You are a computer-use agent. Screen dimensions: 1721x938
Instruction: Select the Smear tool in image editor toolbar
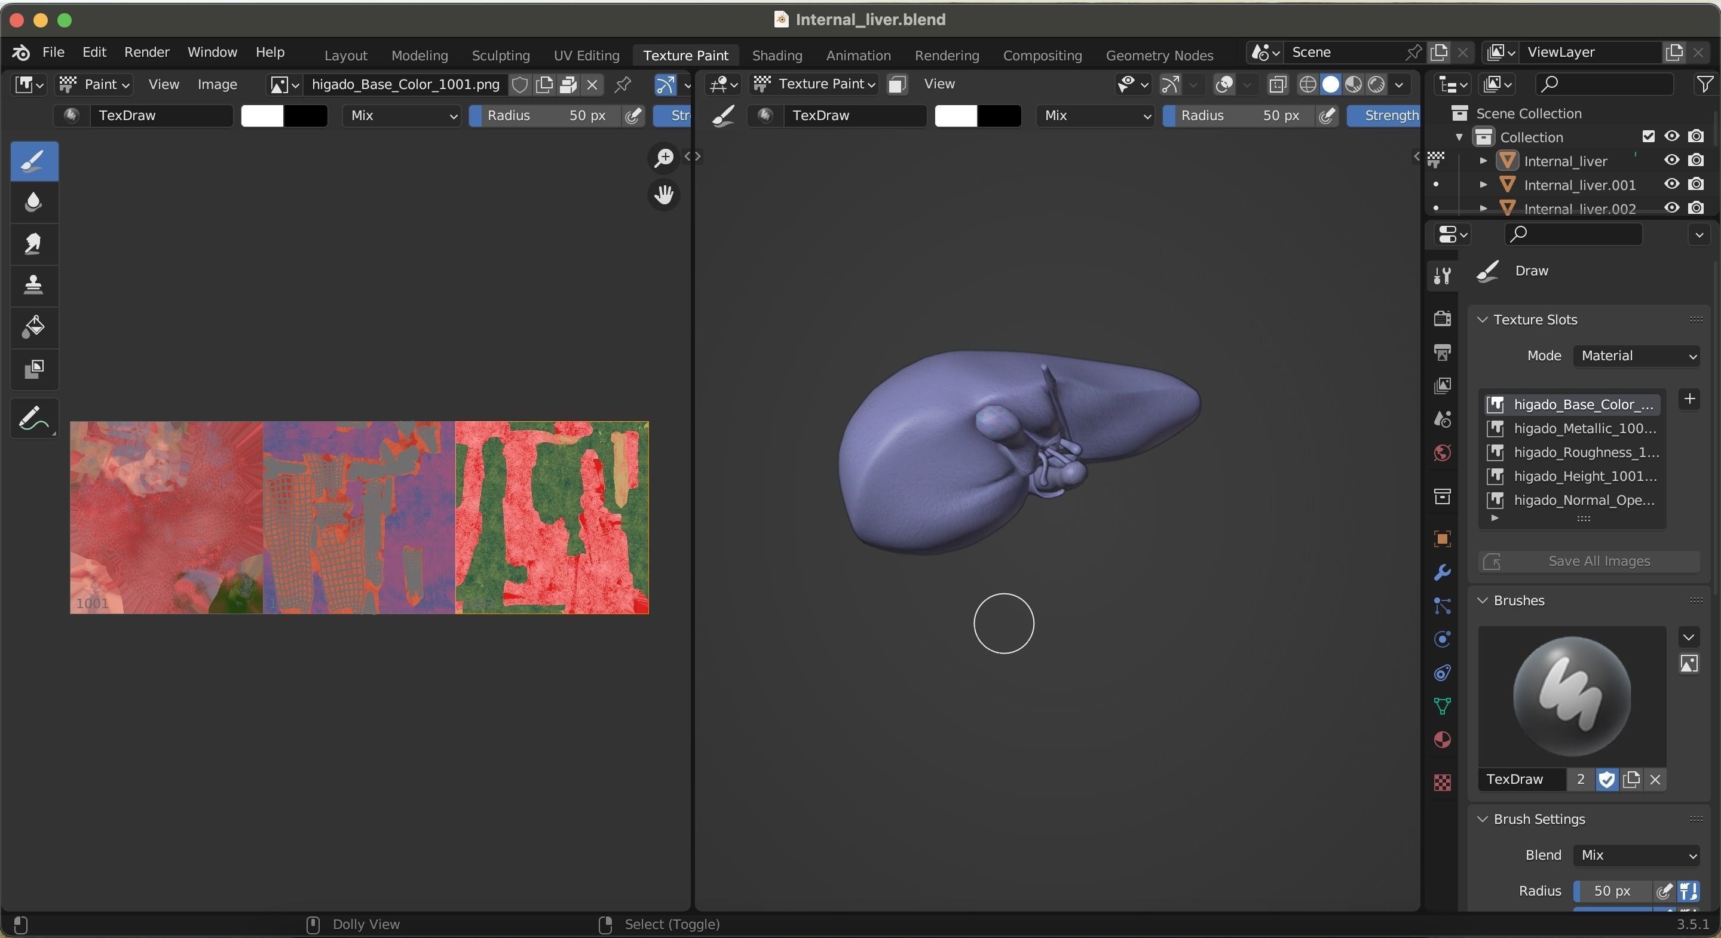point(34,243)
